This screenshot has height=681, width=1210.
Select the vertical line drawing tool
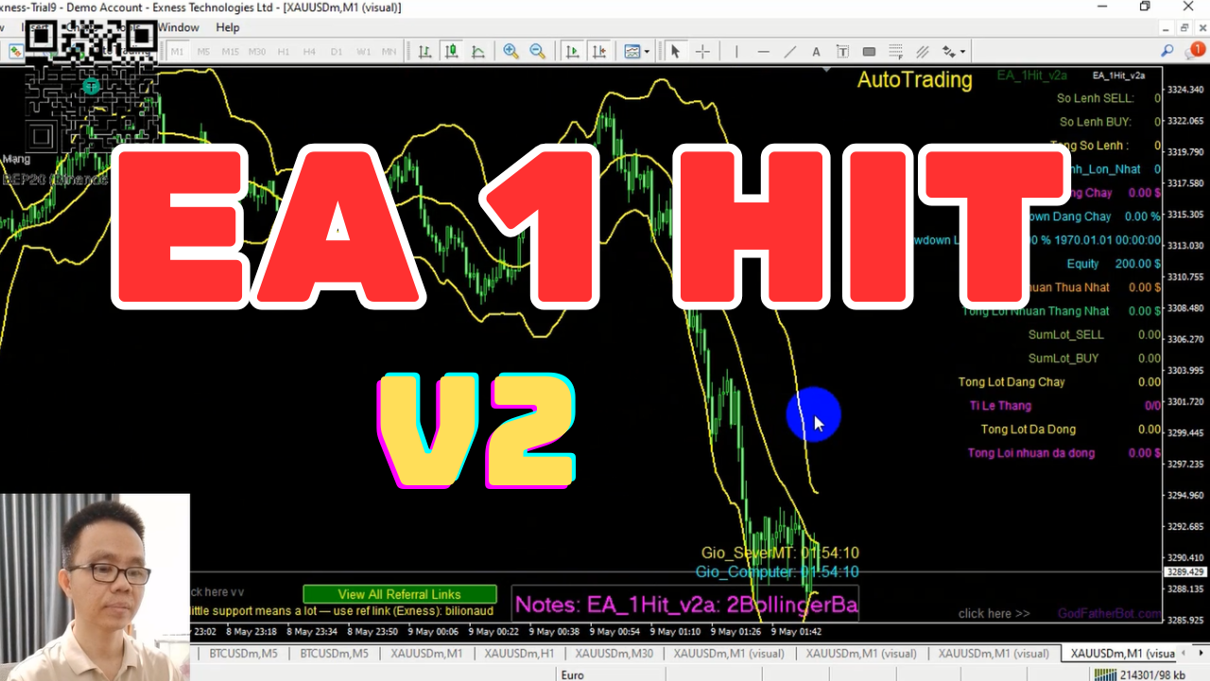click(736, 51)
